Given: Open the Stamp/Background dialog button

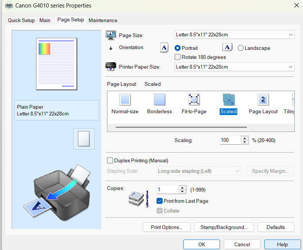Looking at the screenshot, I should click(x=224, y=227).
